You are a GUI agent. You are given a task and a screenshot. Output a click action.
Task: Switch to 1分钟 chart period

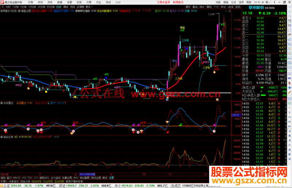[x=15, y=7]
